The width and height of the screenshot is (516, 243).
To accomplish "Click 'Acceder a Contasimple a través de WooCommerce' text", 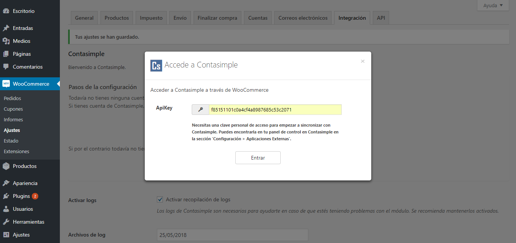I will (210, 90).
